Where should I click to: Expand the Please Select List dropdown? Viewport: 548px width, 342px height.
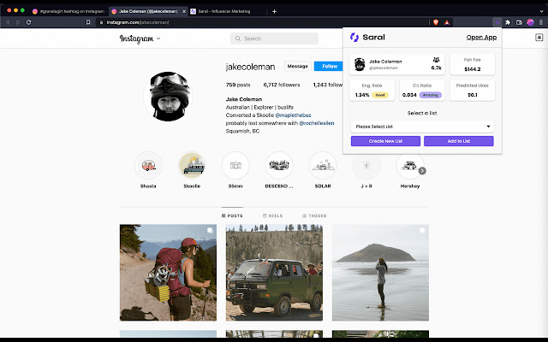tap(422, 127)
